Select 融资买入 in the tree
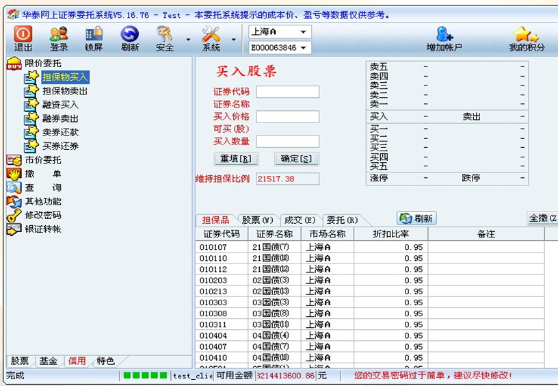Viewport: 558px width, 386px height. pos(60,104)
